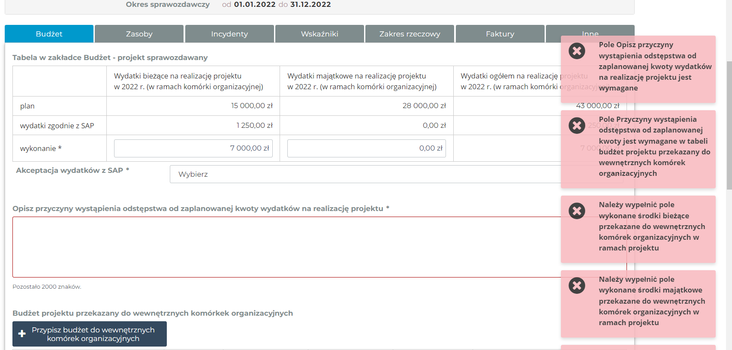Click the page vertical scrollbar
Viewport: 732px width, 350px height.
[x=729, y=124]
